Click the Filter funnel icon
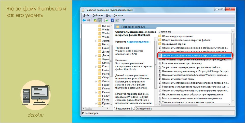Screen dimensions: 245x123 tap(124, 20)
